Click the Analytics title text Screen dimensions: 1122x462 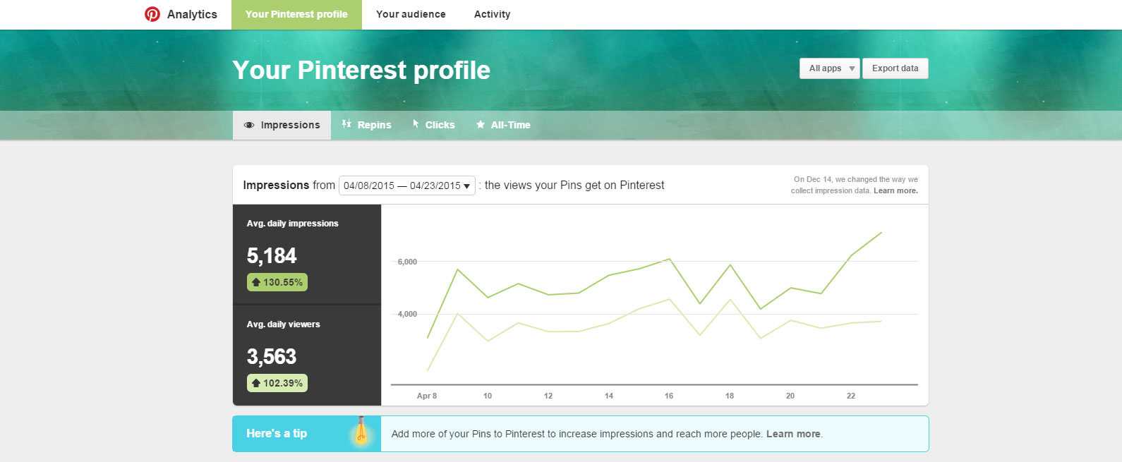192,14
